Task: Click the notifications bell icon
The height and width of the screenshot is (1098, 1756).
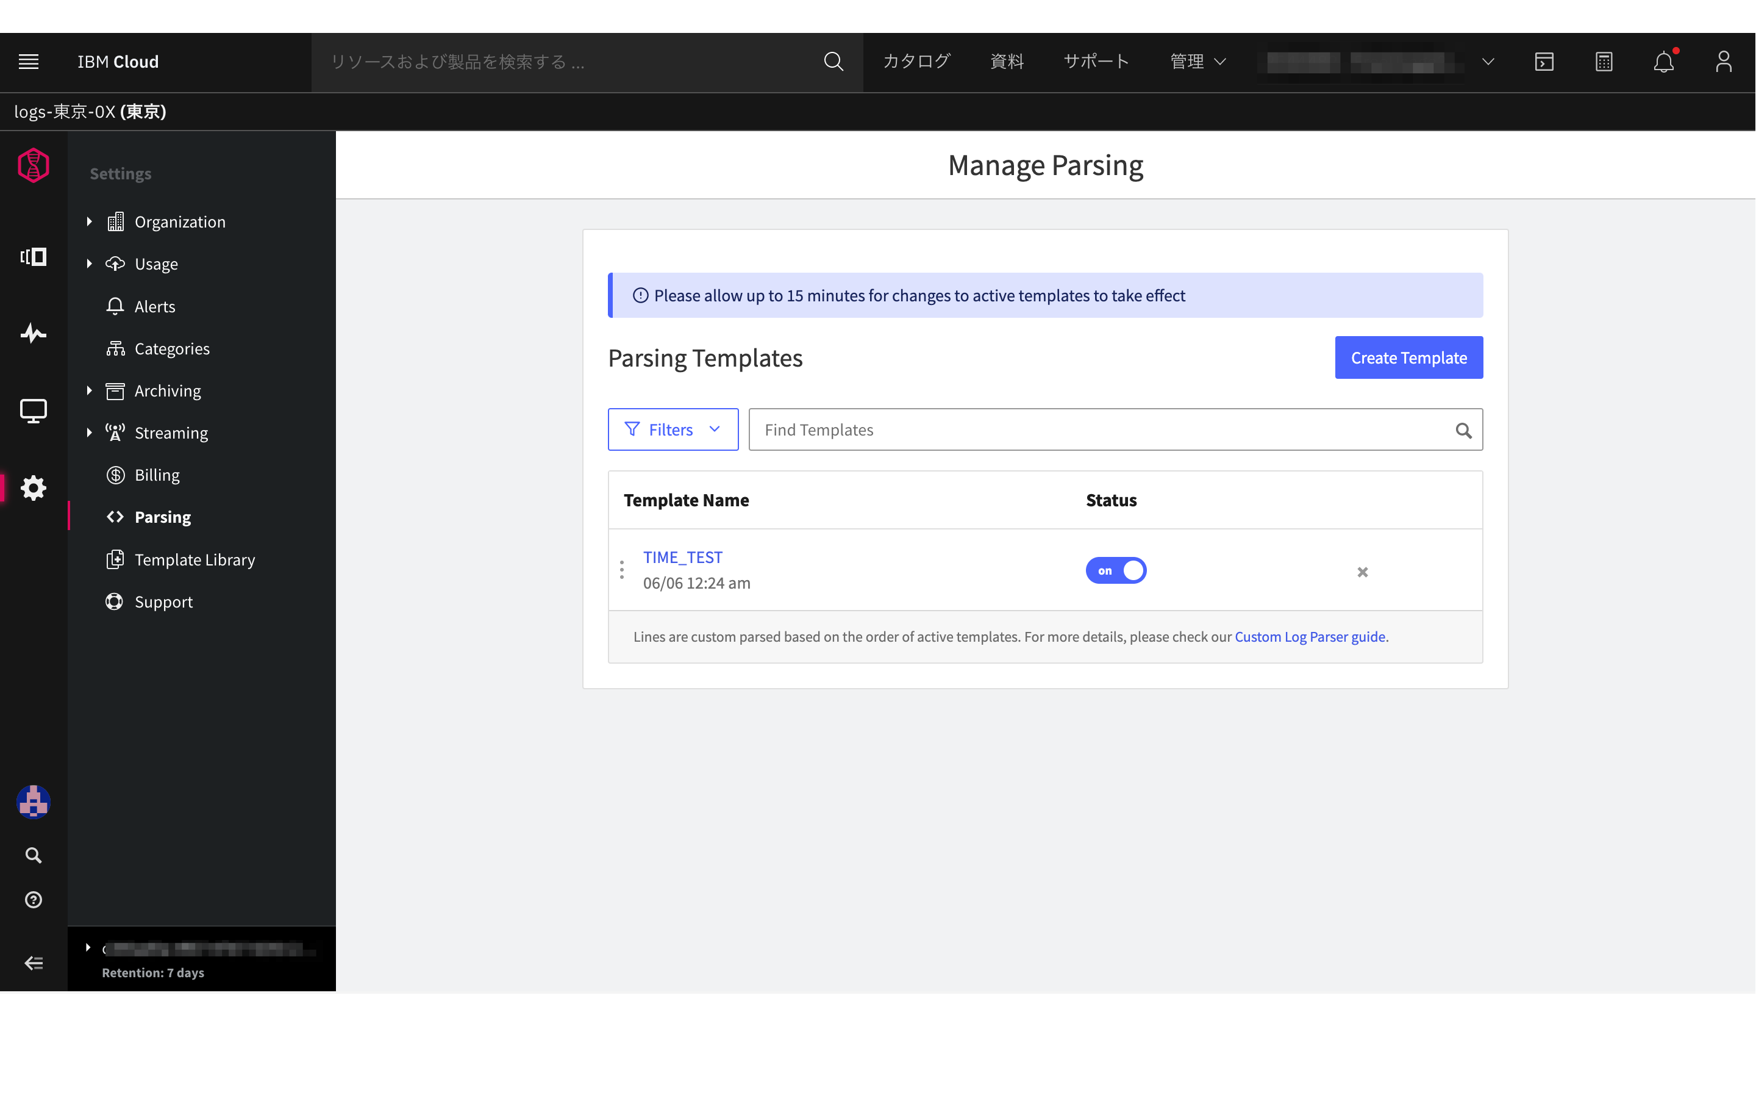Action: pos(1663,62)
